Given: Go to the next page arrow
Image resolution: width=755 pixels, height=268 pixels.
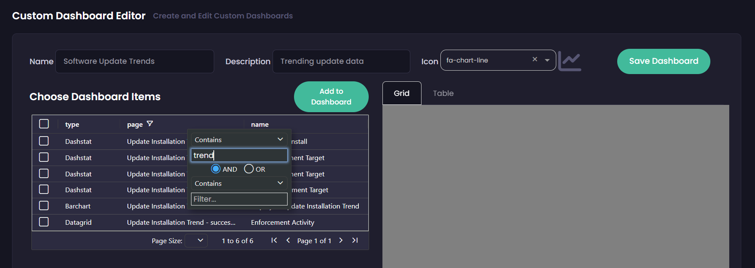Looking at the screenshot, I should tap(341, 240).
